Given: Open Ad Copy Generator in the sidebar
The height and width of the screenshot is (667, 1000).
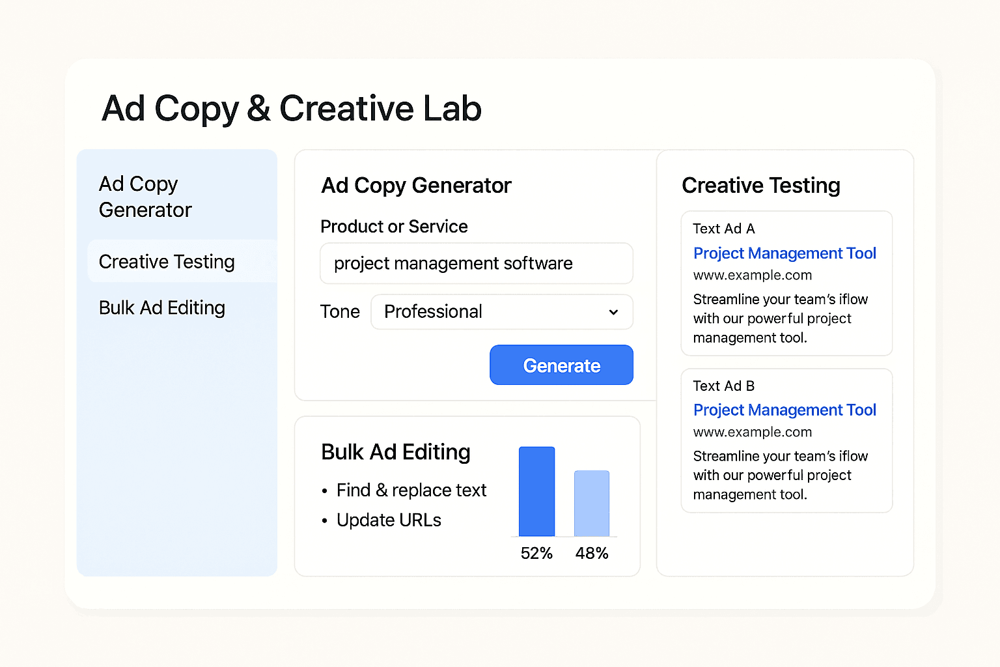Looking at the screenshot, I should (x=145, y=197).
